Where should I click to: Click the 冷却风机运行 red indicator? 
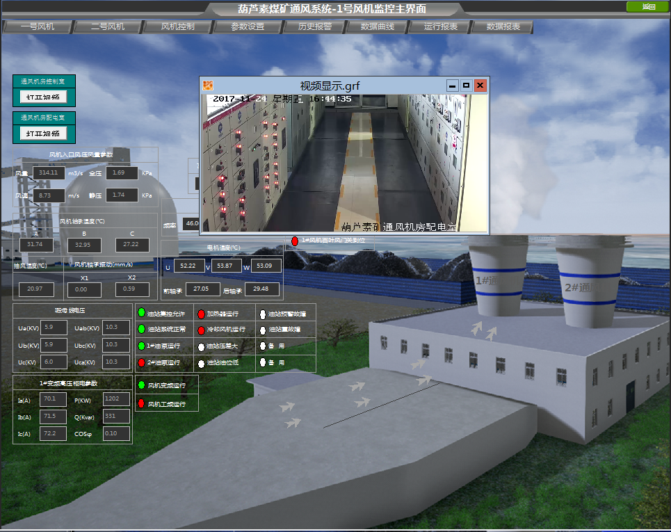click(201, 330)
